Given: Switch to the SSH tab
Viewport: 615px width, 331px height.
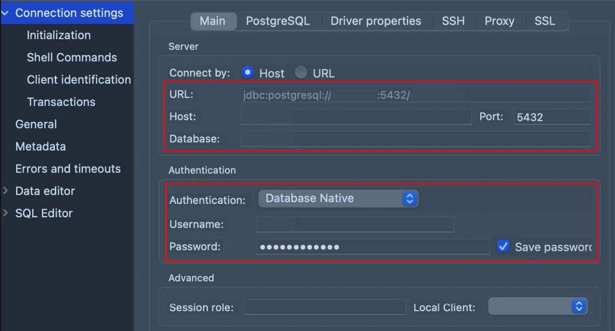Looking at the screenshot, I should coord(453,21).
